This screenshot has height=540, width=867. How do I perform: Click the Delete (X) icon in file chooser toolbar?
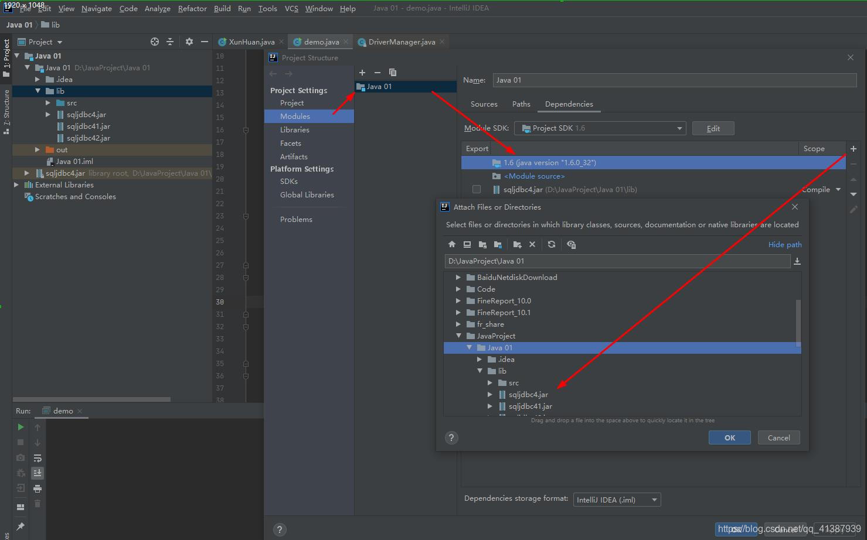[x=532, y=244]
